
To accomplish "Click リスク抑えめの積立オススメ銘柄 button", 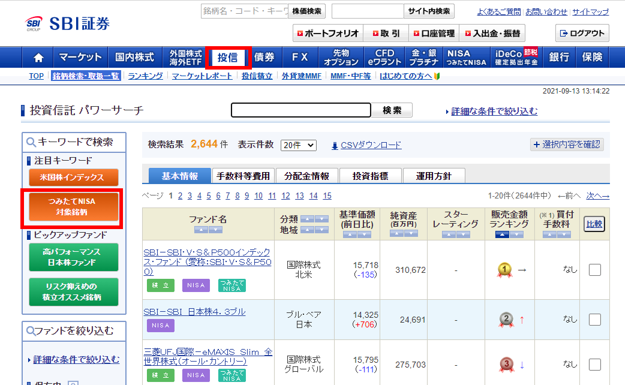I will [x=74, y=291].
